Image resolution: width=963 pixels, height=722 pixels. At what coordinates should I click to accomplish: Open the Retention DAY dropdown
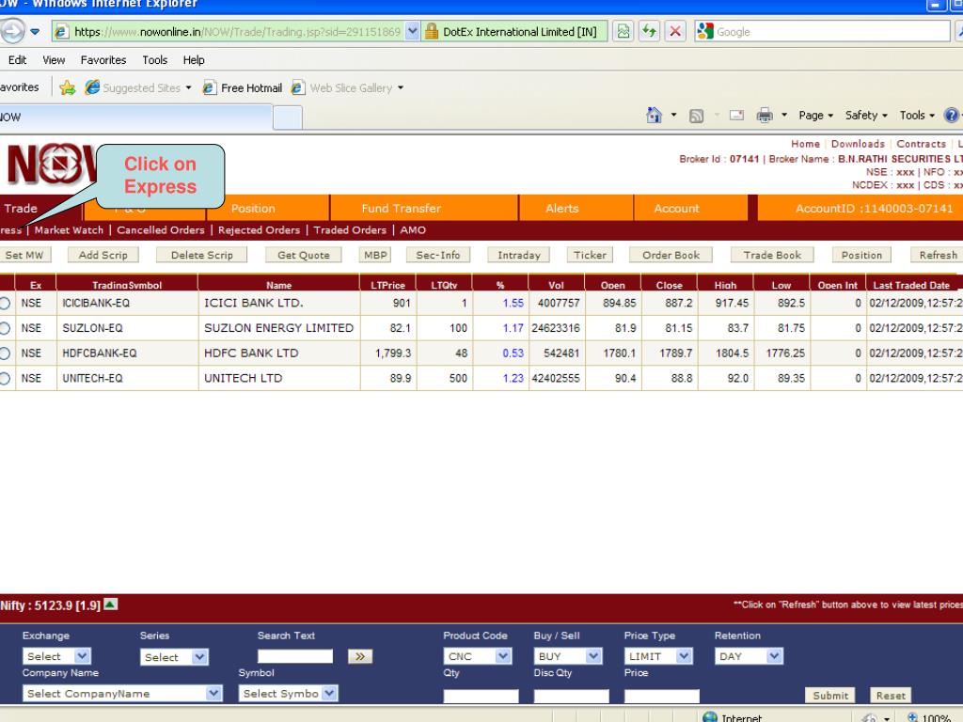pos(749,656)
